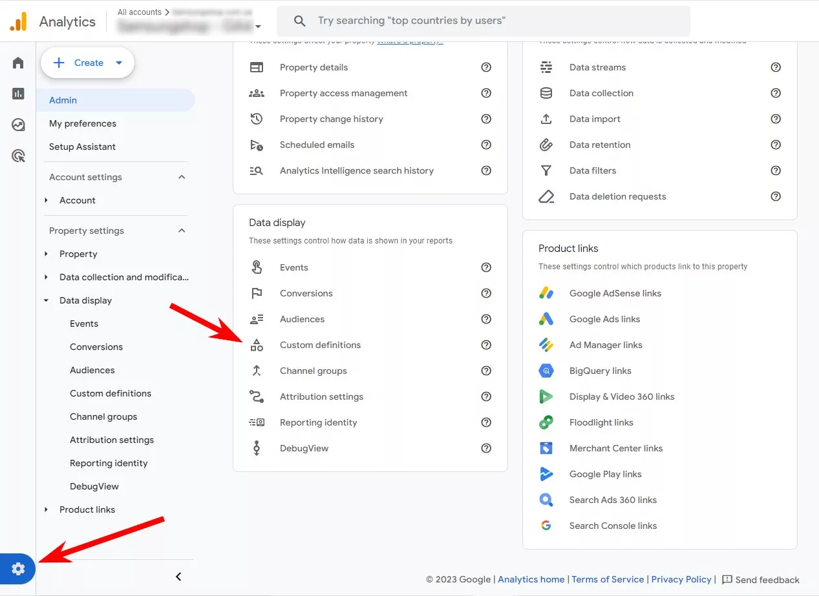Collapse the admin sidebar panel
Screen dimensions: 819x596
179,577
